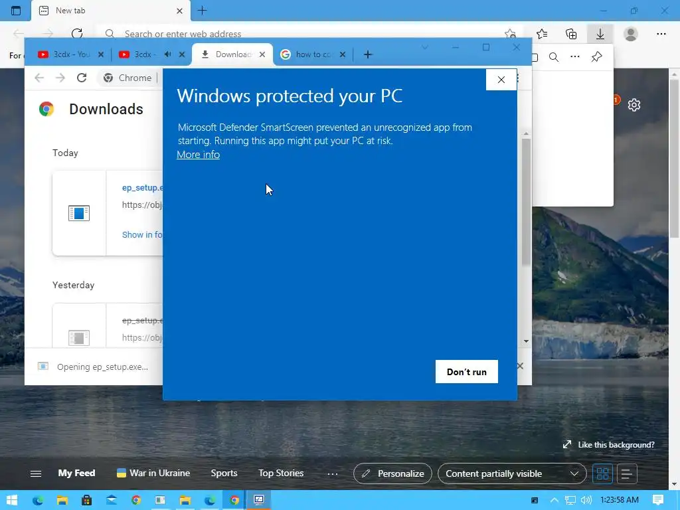Switch to first 3cdx YouTube tab in Chrome
This screenshot has height=510, width=680.
65,54
